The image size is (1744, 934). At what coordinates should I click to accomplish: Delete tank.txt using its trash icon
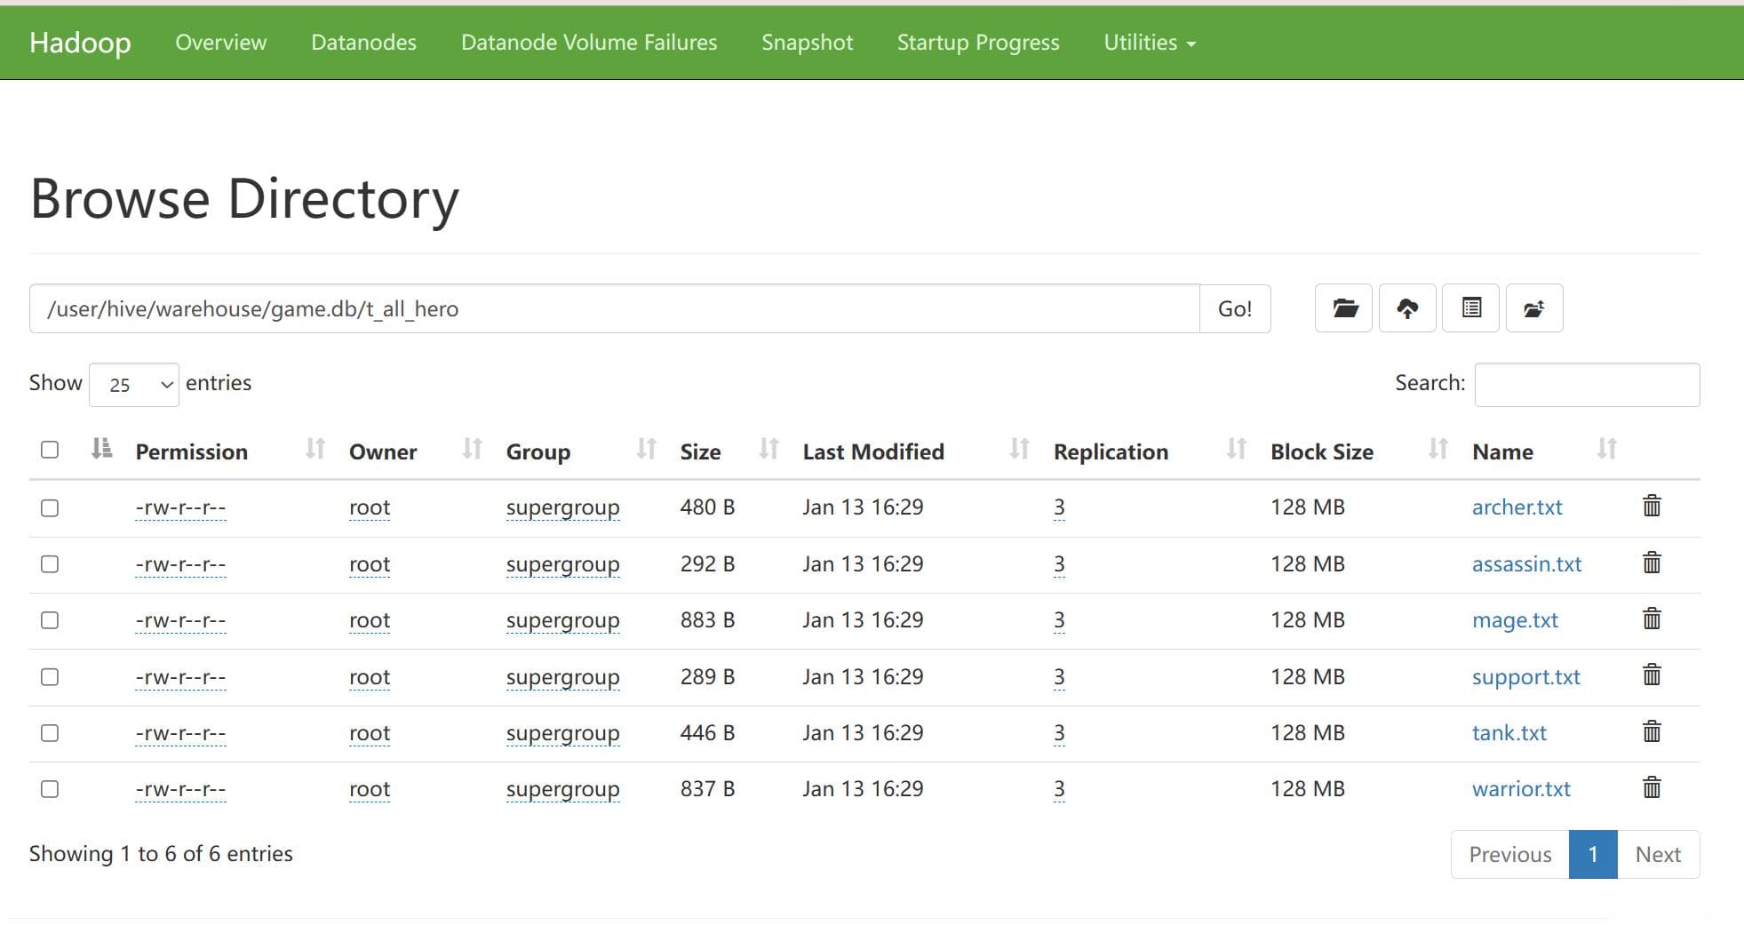[1652, 731]
